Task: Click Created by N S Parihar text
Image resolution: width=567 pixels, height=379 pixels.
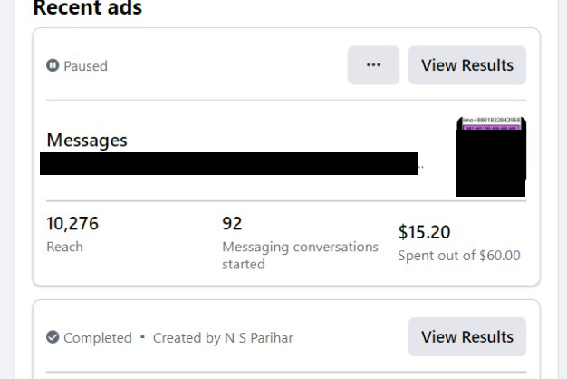Action: (223, 338)
